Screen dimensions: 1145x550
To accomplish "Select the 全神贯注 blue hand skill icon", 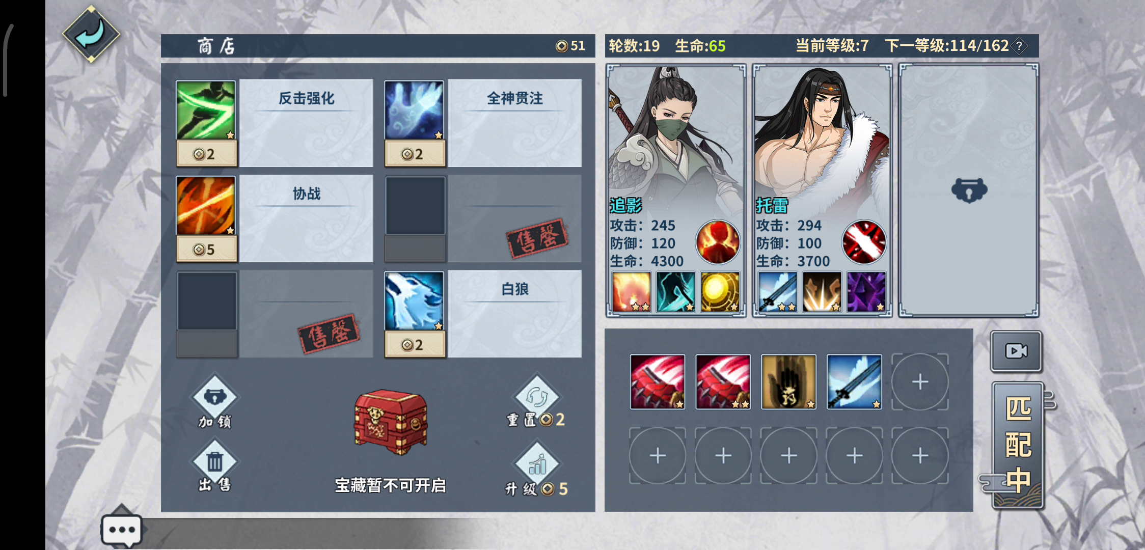I will pyautogui.click(x=414, y=110).
